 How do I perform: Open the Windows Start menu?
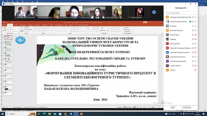point(3,114)
